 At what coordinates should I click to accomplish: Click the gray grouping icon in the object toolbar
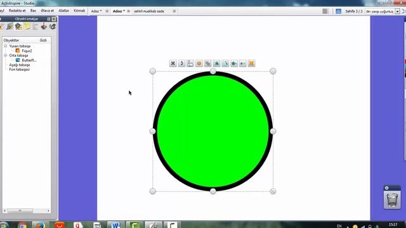coord(207,63)
